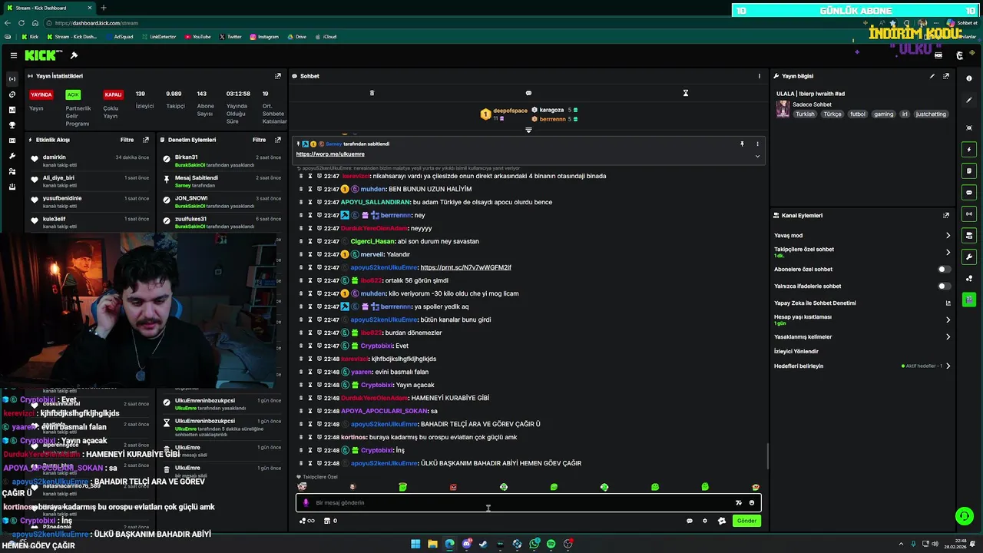Open the hamburger menu beside Kick logo
The image size is (983, 553).
(x=13, y=55)
